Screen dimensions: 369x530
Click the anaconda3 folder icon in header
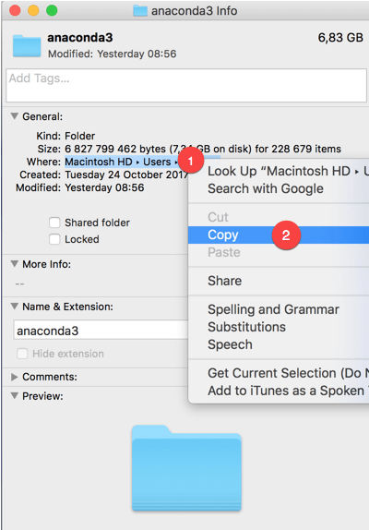27,45
